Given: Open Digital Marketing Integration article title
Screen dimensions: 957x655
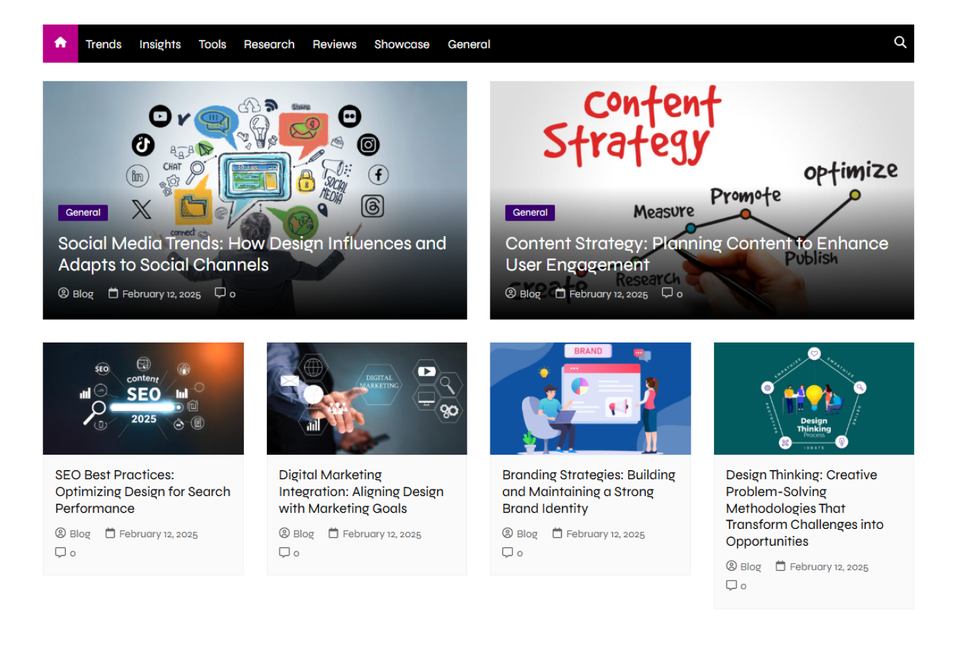Looking at the screenshot, I should point(361,492).
